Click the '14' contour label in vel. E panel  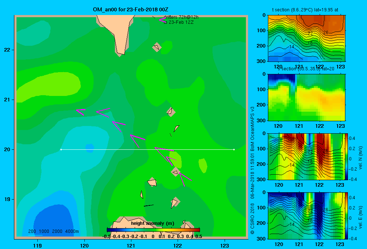(x=292, y=224)
